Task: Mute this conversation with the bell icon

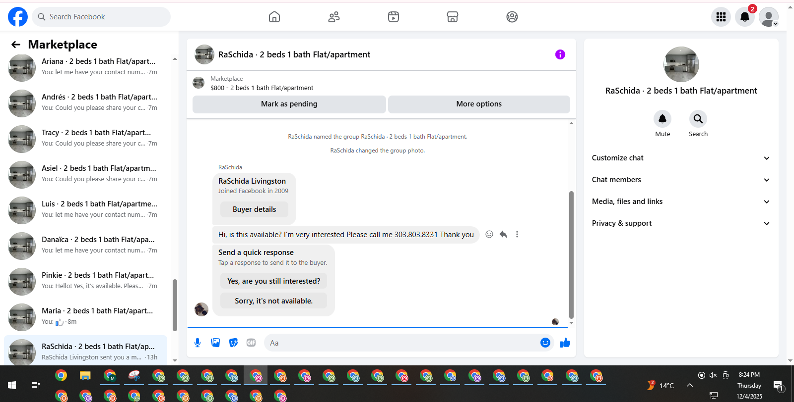Action: (662, 119)
